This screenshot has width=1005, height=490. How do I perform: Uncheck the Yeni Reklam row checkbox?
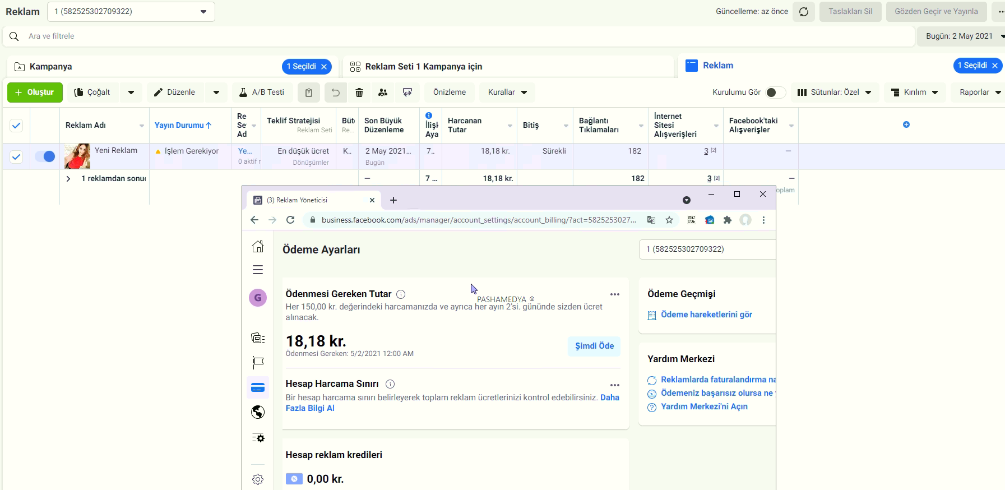16,157
